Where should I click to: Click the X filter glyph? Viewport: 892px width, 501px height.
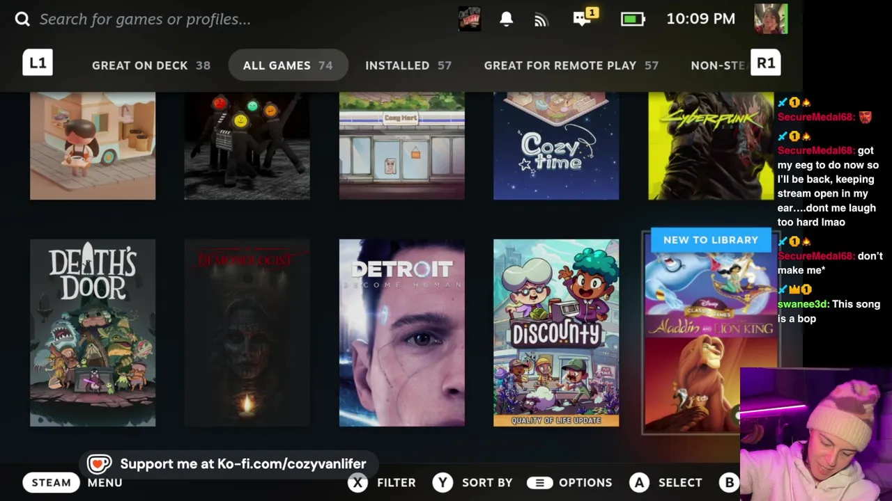click(357, 482)
